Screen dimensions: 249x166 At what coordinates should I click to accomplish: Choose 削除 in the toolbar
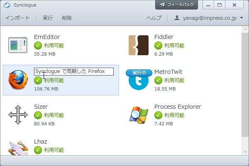tap(67, 18)
